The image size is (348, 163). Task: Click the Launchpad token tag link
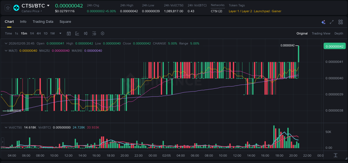262,11
